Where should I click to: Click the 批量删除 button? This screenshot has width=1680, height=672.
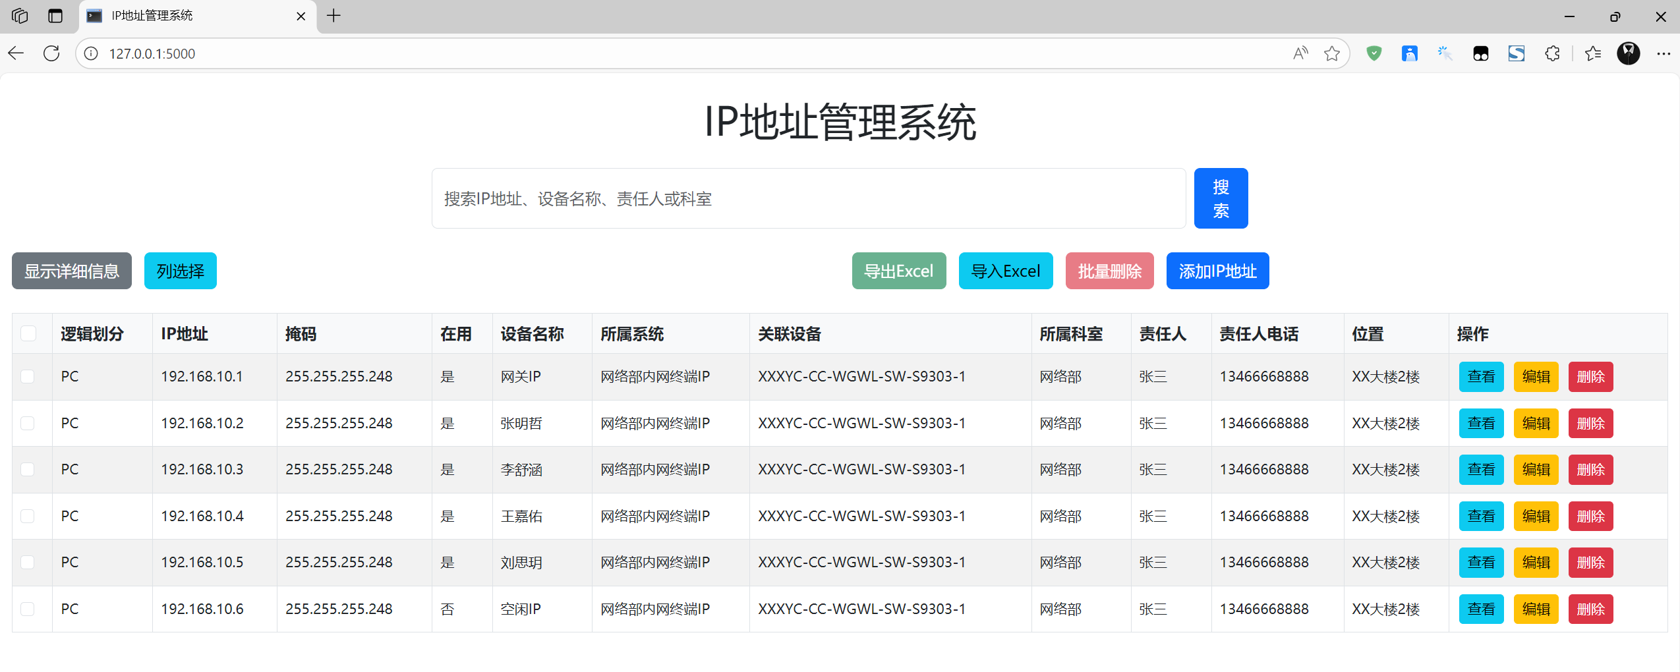click(1109, 271)
